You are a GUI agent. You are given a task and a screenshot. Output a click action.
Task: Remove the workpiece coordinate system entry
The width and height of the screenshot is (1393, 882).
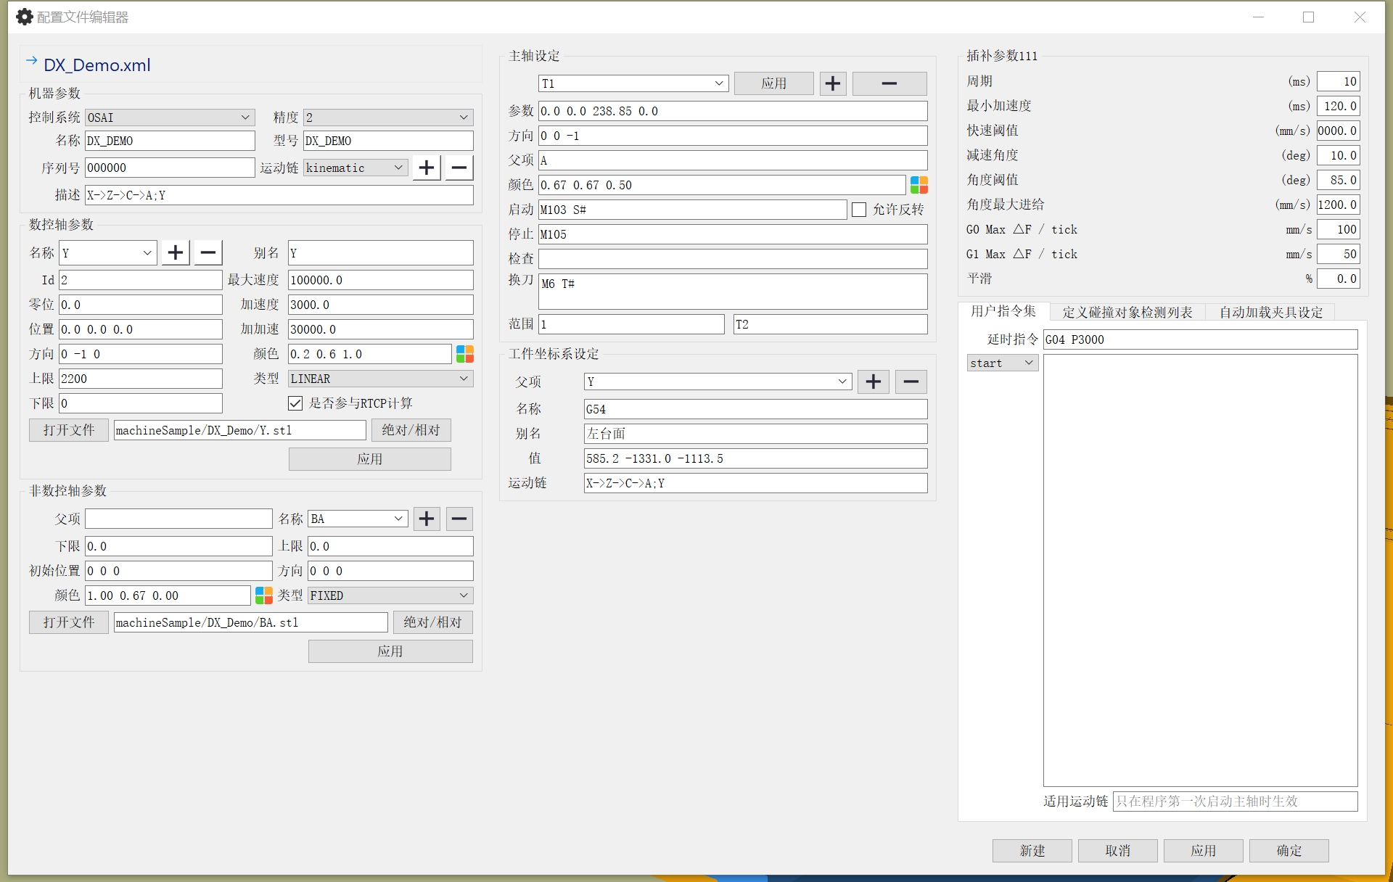pos(911,382)
